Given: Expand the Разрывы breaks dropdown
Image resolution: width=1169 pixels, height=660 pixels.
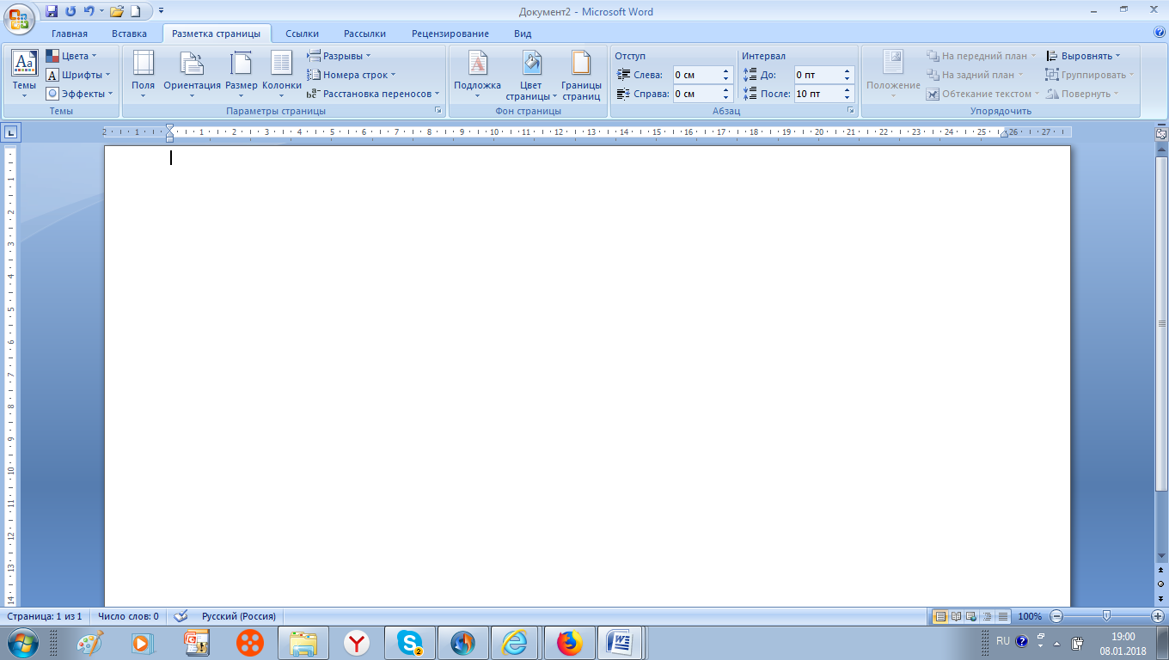Looking at the screenshot, I should click(340, 56).
